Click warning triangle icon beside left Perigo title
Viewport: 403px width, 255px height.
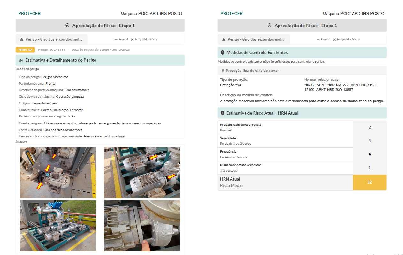tap(22, 40)
